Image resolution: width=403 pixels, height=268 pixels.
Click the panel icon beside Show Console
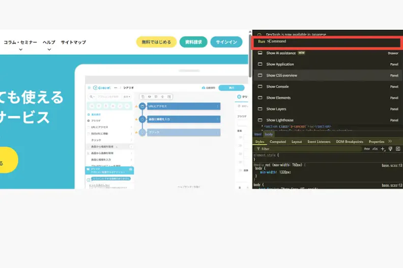(260, 86)
